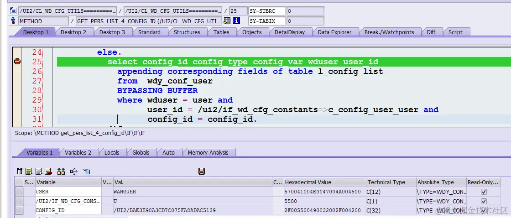
Task: Switch to the Variables 1 tab
Action: [39, 152]
